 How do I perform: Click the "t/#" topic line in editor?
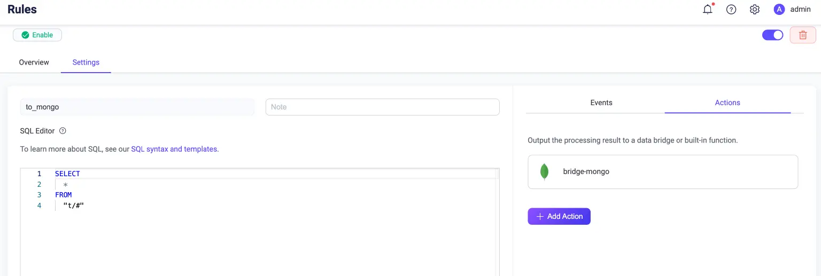click(74, 206)
